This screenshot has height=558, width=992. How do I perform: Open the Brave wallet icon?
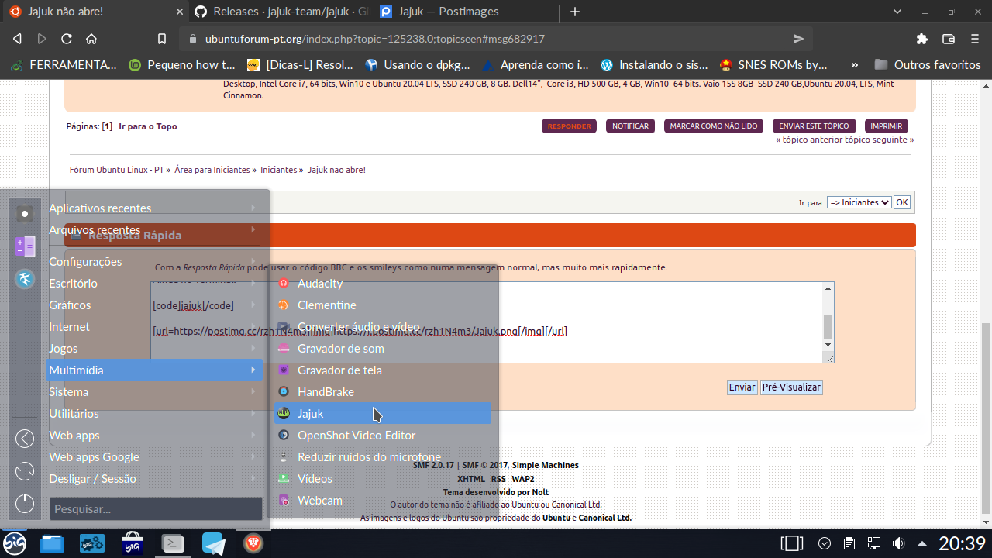[948, 39]
